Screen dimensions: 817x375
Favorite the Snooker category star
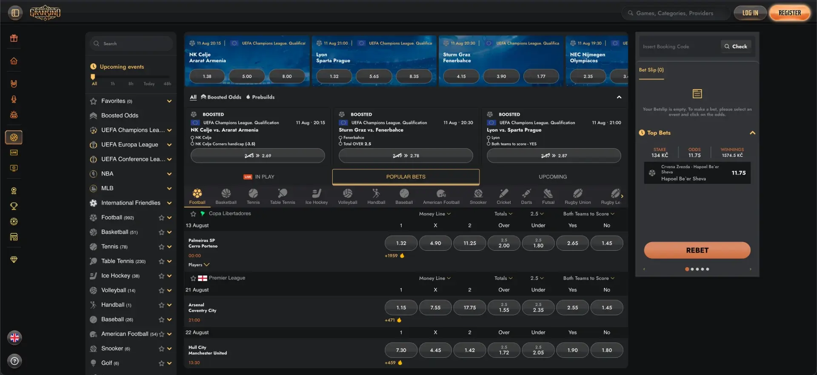click(161, 349)
